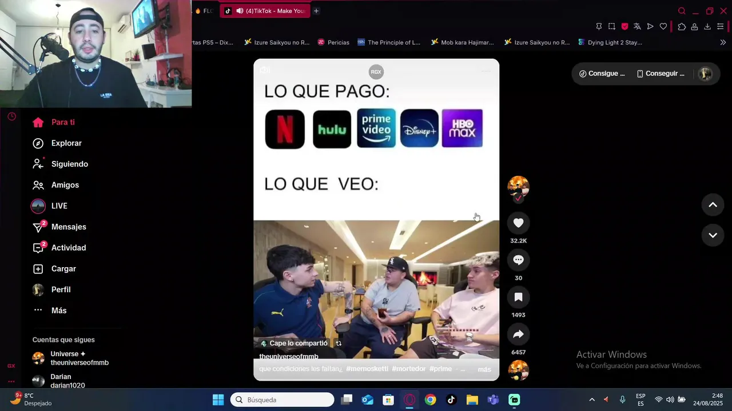
Task: Toggle video mute speaker icon
Action: click(x=265, y=70)
